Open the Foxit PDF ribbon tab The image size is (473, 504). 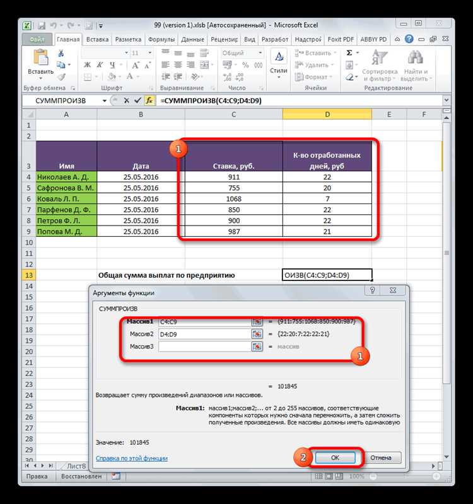(x=341, y=39)
